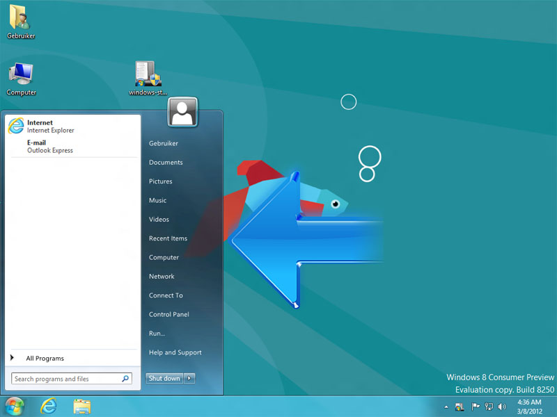557x417 pixels.
Task: Click the network tray icon
Action: [x=489, y=407]
